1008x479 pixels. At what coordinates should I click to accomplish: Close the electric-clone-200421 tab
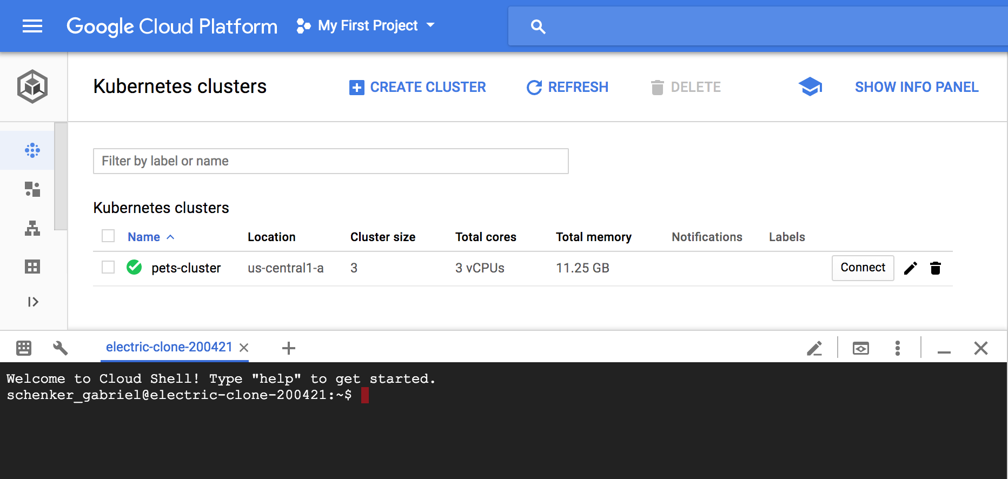[244, 348]
